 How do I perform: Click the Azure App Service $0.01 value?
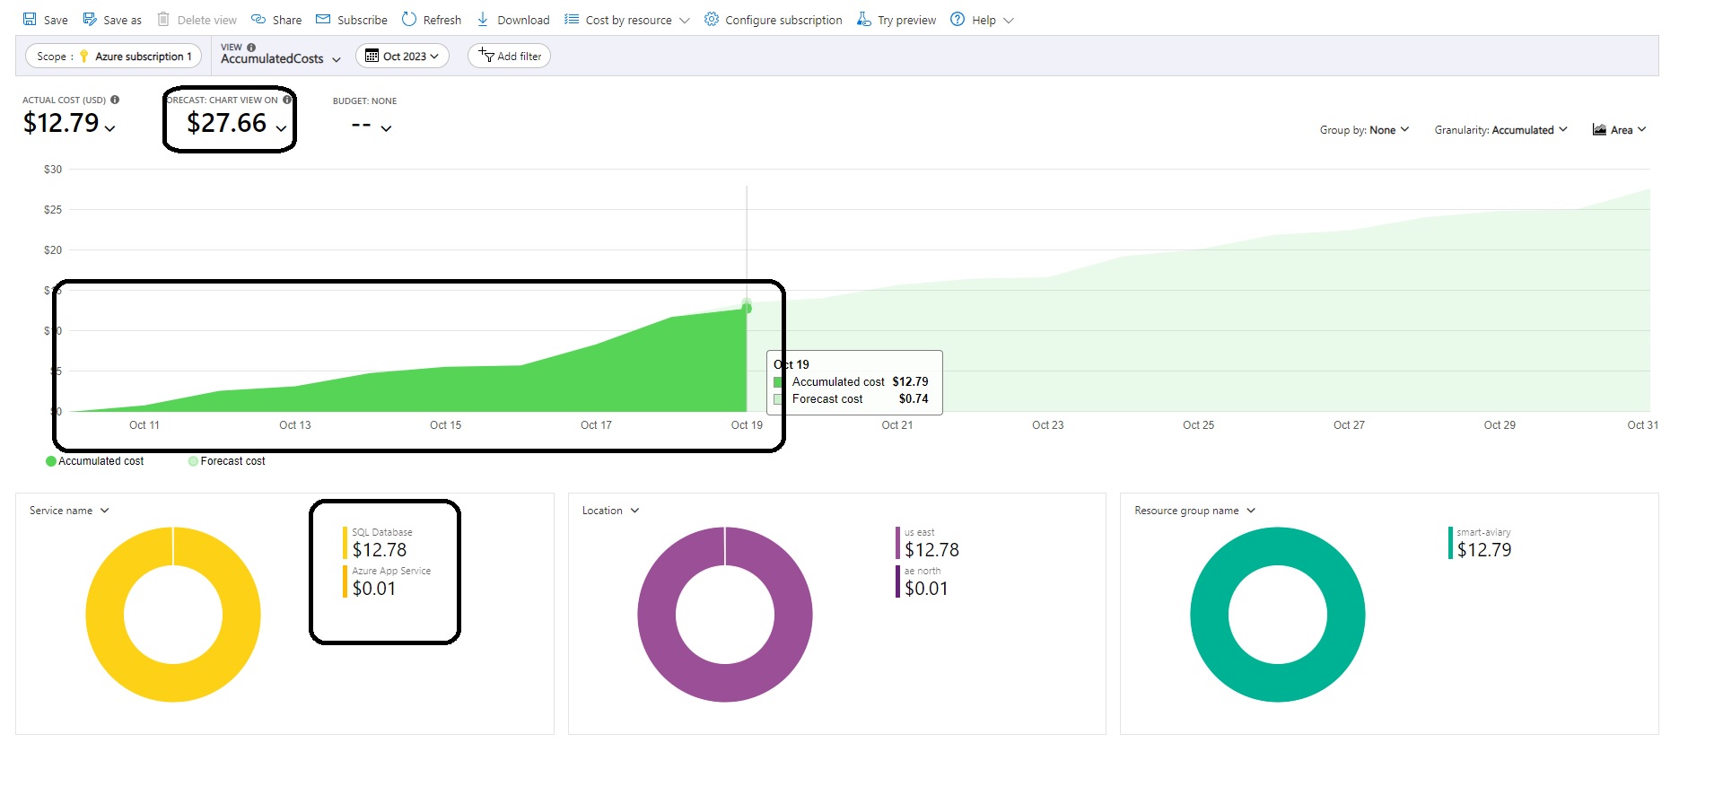click(374, 589)
